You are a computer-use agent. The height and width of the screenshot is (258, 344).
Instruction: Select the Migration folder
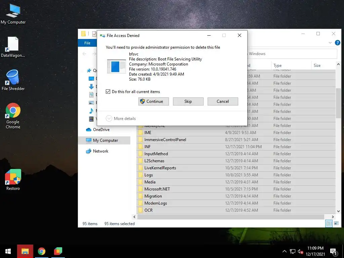pos(236,196)
